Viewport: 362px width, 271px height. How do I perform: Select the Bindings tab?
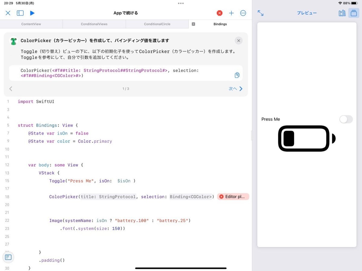tap(220, 24)
